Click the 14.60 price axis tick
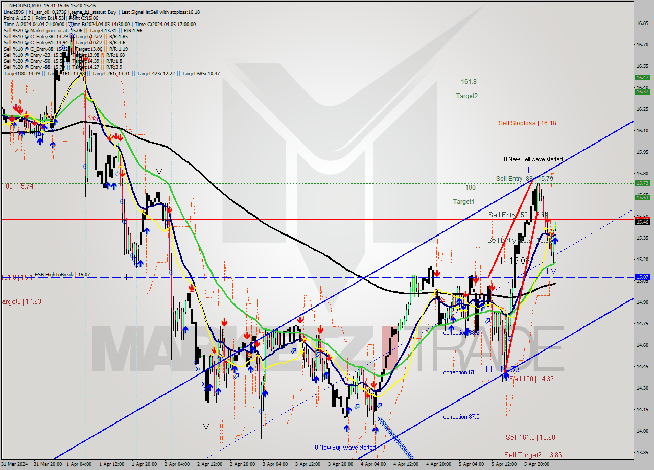Screen dimensions: 654x470 642,345
